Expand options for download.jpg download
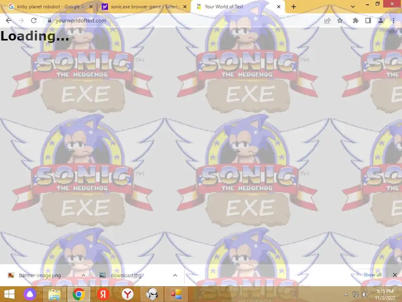The height and width of the screenshot is (302, 402). 175,275
